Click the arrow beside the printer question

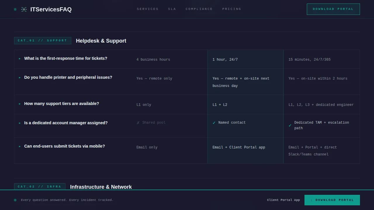19,78
